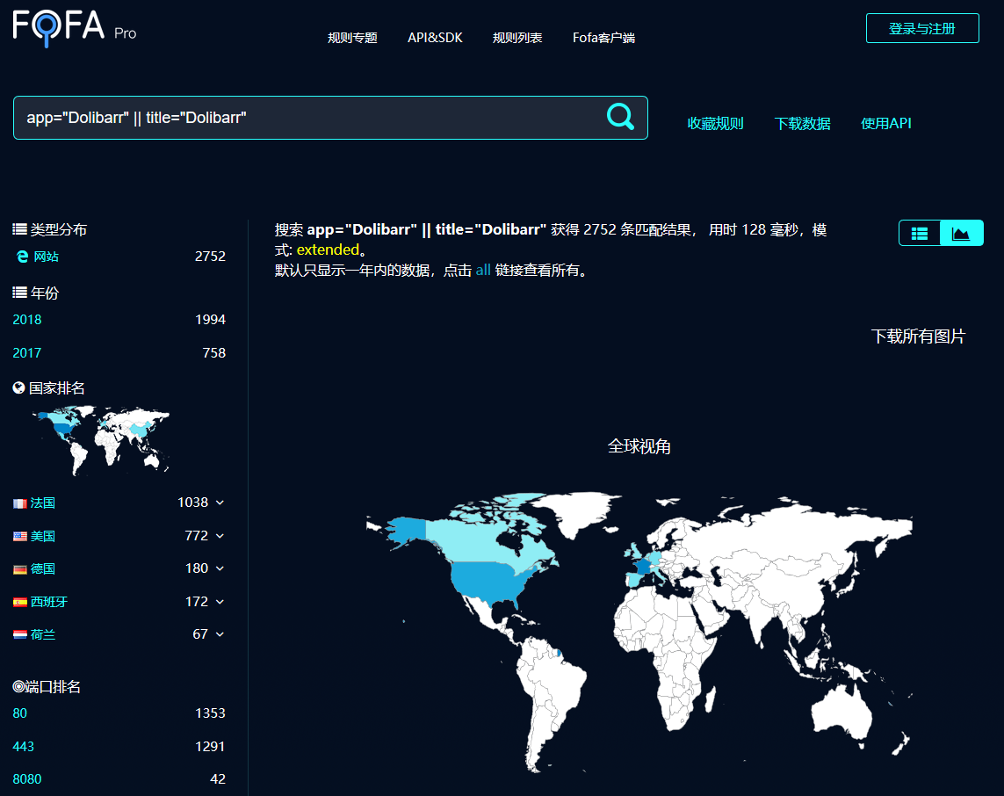This screenshot has height=796, width=1004.
Task: Click the 使用API link
Action: [x=886, y=124]
